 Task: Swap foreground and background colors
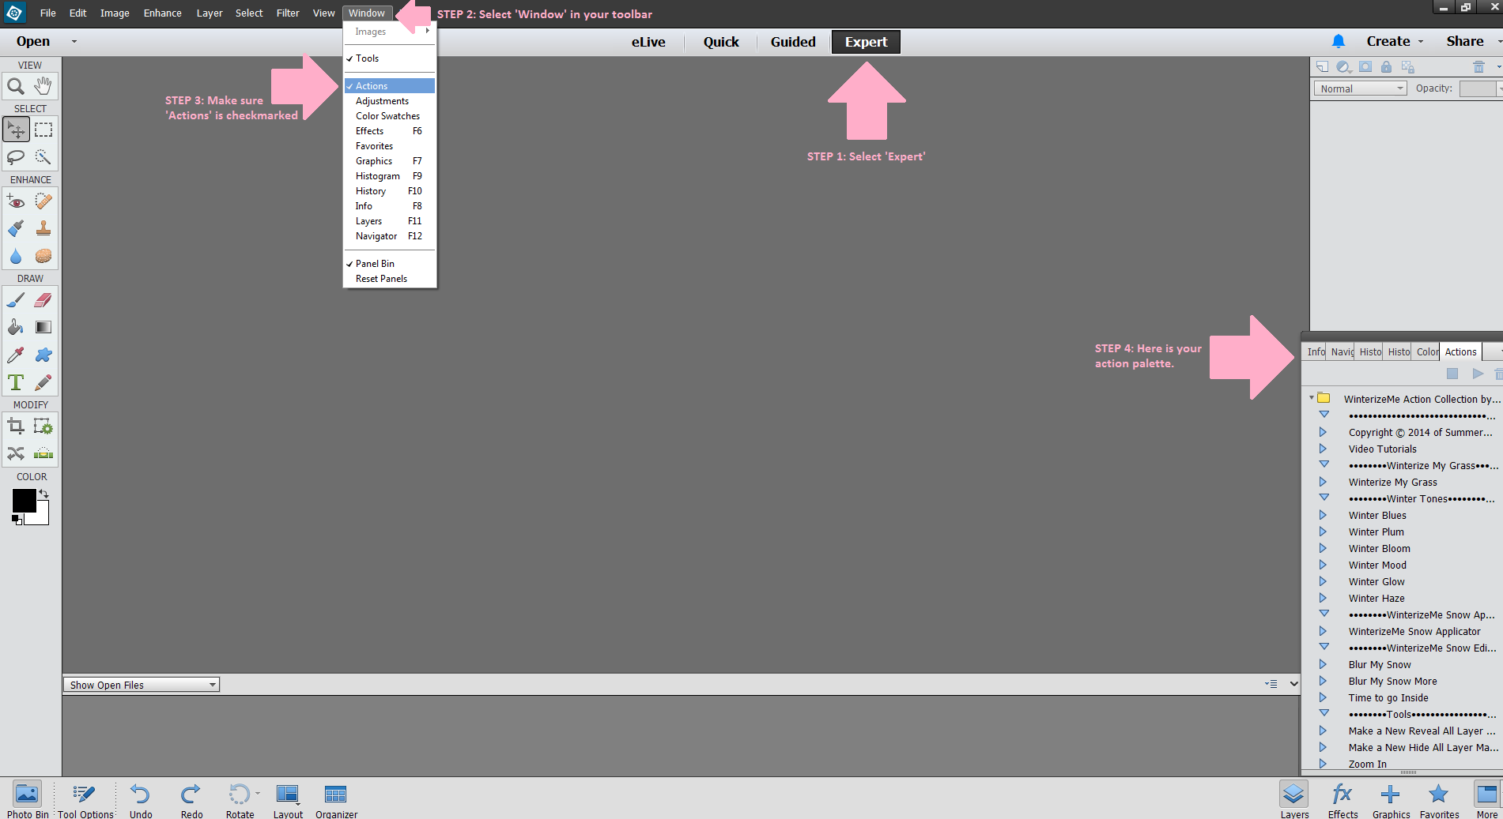coord(44,493)
